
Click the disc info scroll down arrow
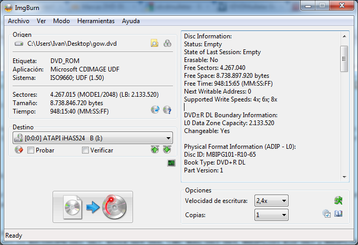(x=344, y=177)
